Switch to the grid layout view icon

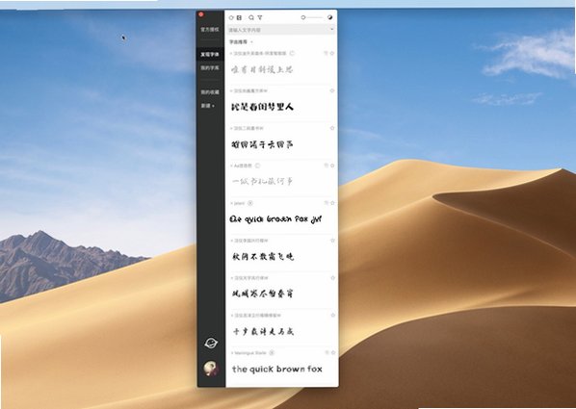click(x=239, y=17)
